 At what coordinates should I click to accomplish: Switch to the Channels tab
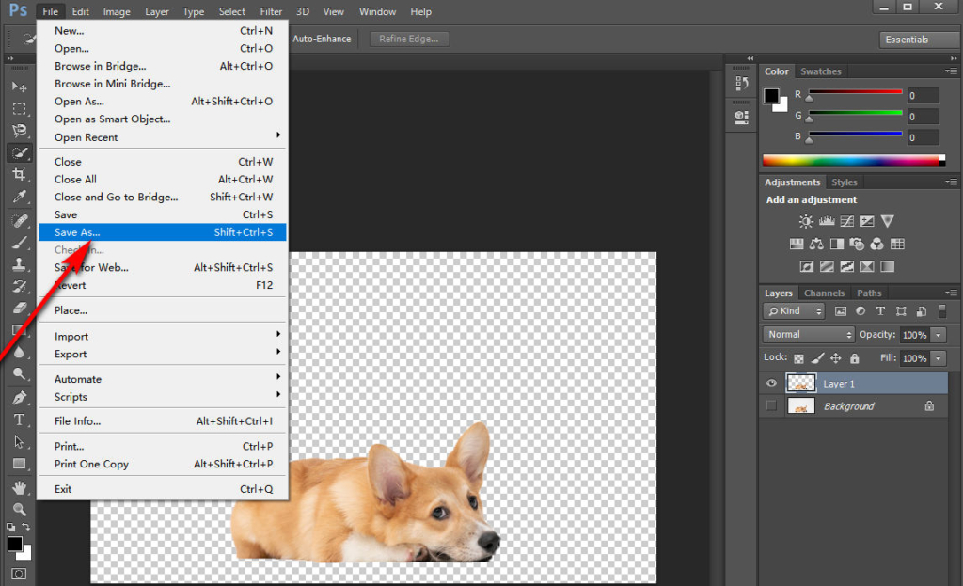click(825, 293)
